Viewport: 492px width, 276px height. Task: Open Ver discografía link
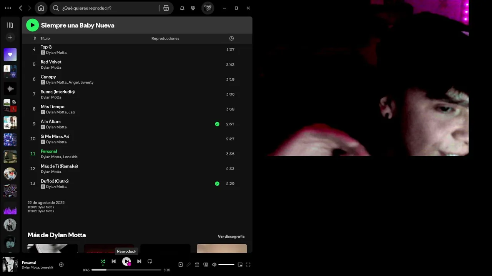pos(231,237)
